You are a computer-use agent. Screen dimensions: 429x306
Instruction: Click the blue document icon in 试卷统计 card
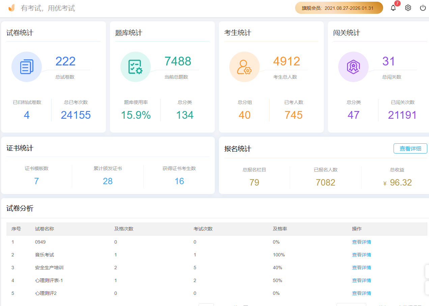(26, 66)
